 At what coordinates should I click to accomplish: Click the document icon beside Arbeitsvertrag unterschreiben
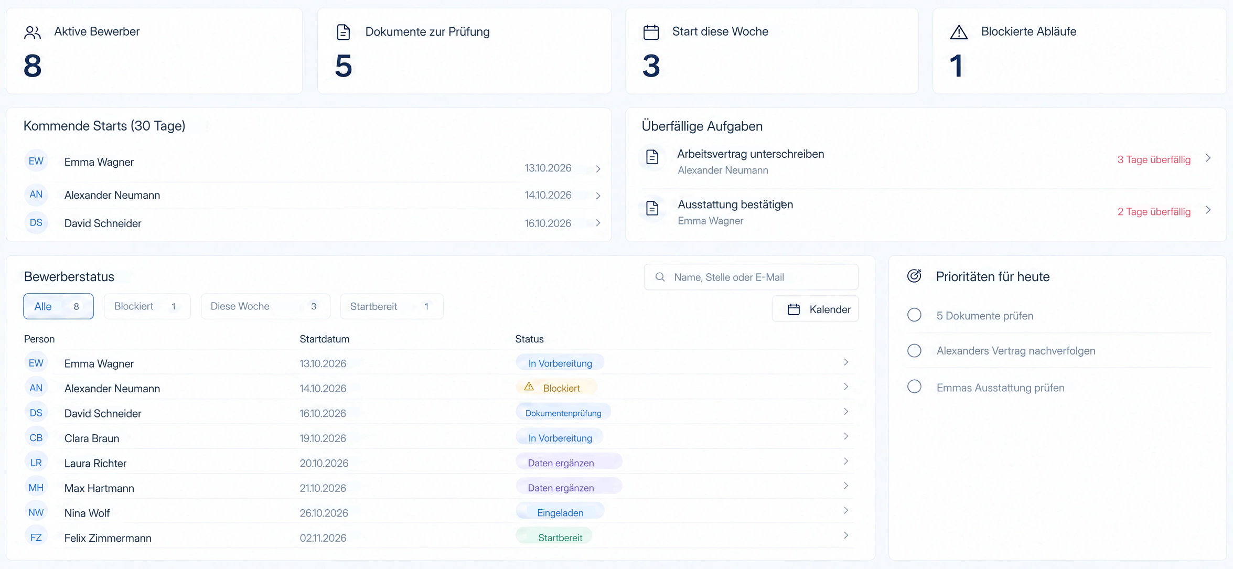click(652, 157)
